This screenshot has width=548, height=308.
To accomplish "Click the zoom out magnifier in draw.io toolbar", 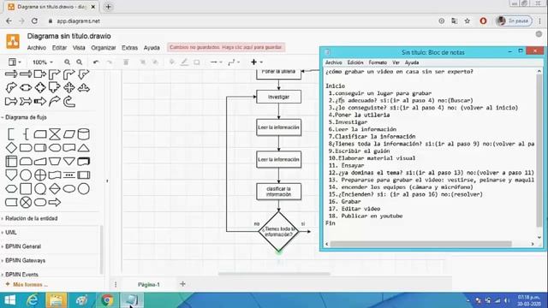I will point(80,62).
